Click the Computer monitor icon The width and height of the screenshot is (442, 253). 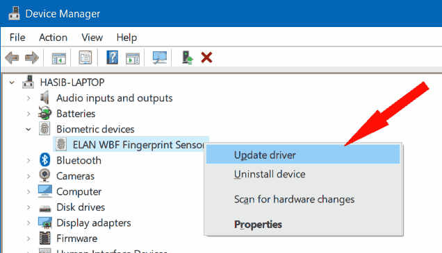45,191
